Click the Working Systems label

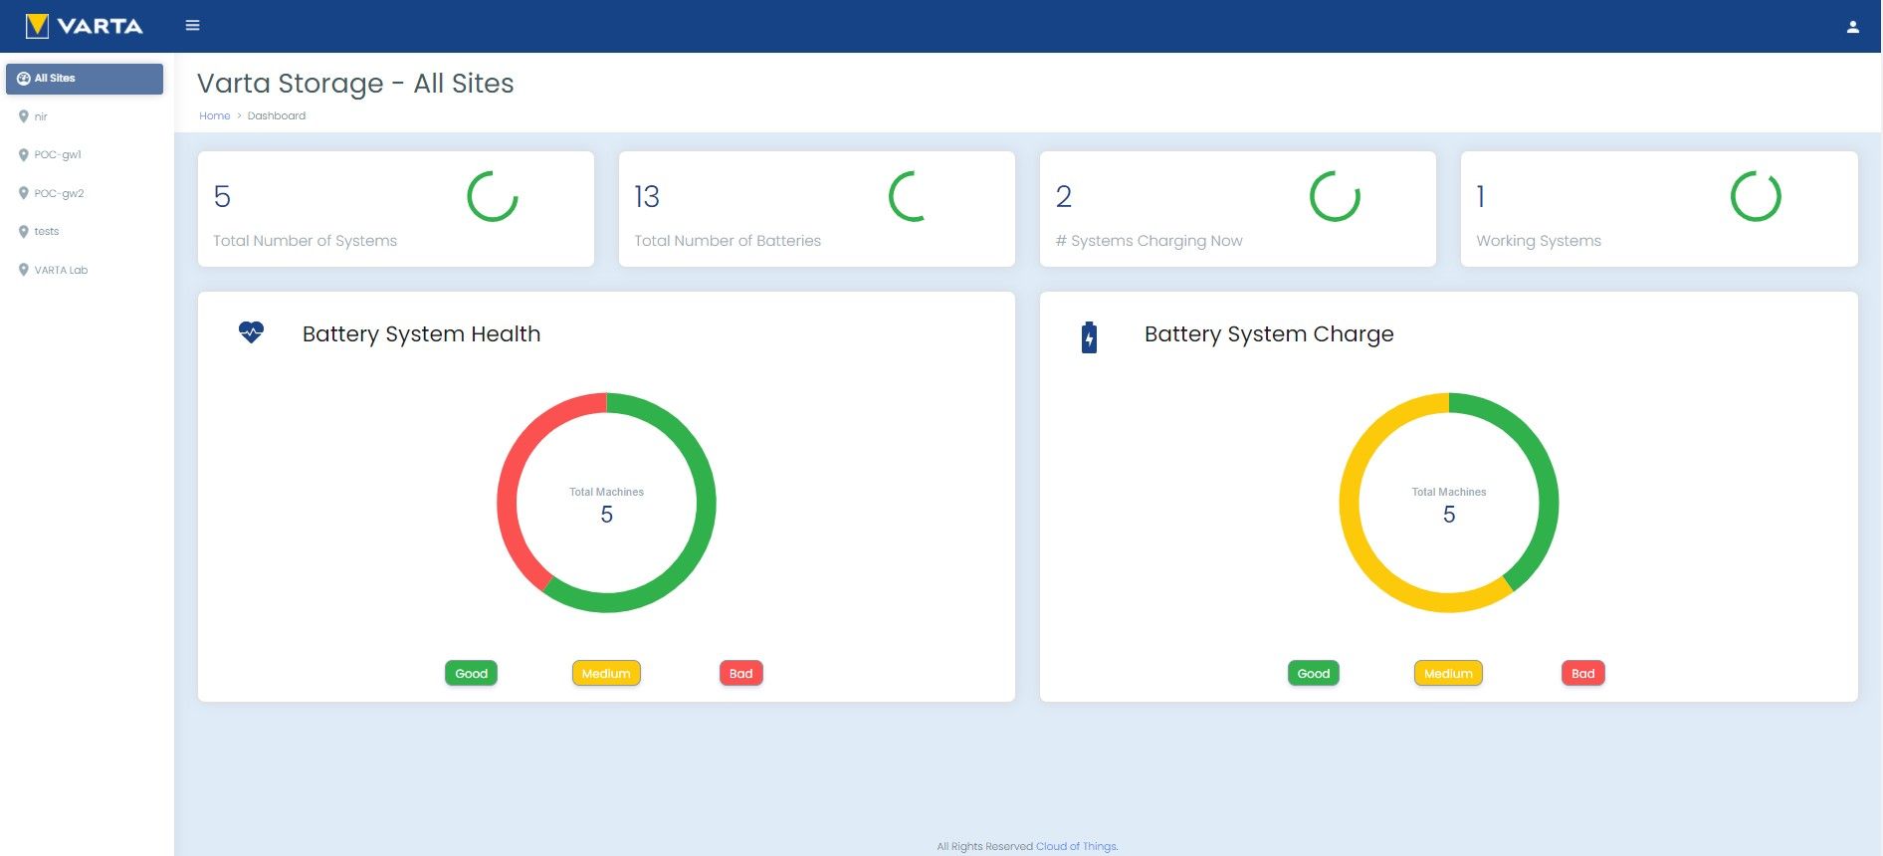(x=1539, y=241)
